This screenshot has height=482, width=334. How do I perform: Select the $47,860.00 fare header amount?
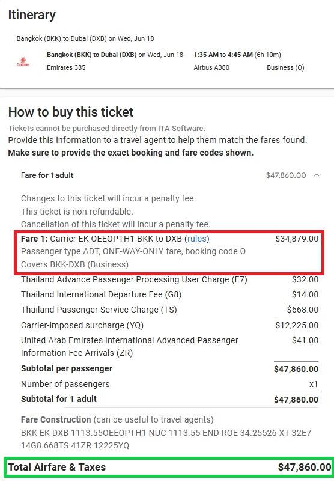[286, 175]
